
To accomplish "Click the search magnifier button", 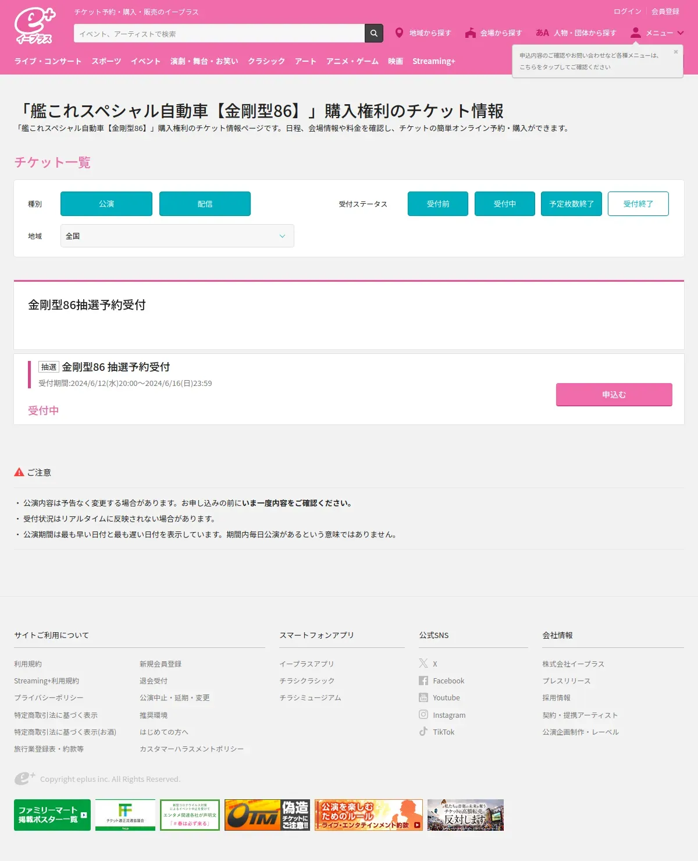I will [374, 33].
